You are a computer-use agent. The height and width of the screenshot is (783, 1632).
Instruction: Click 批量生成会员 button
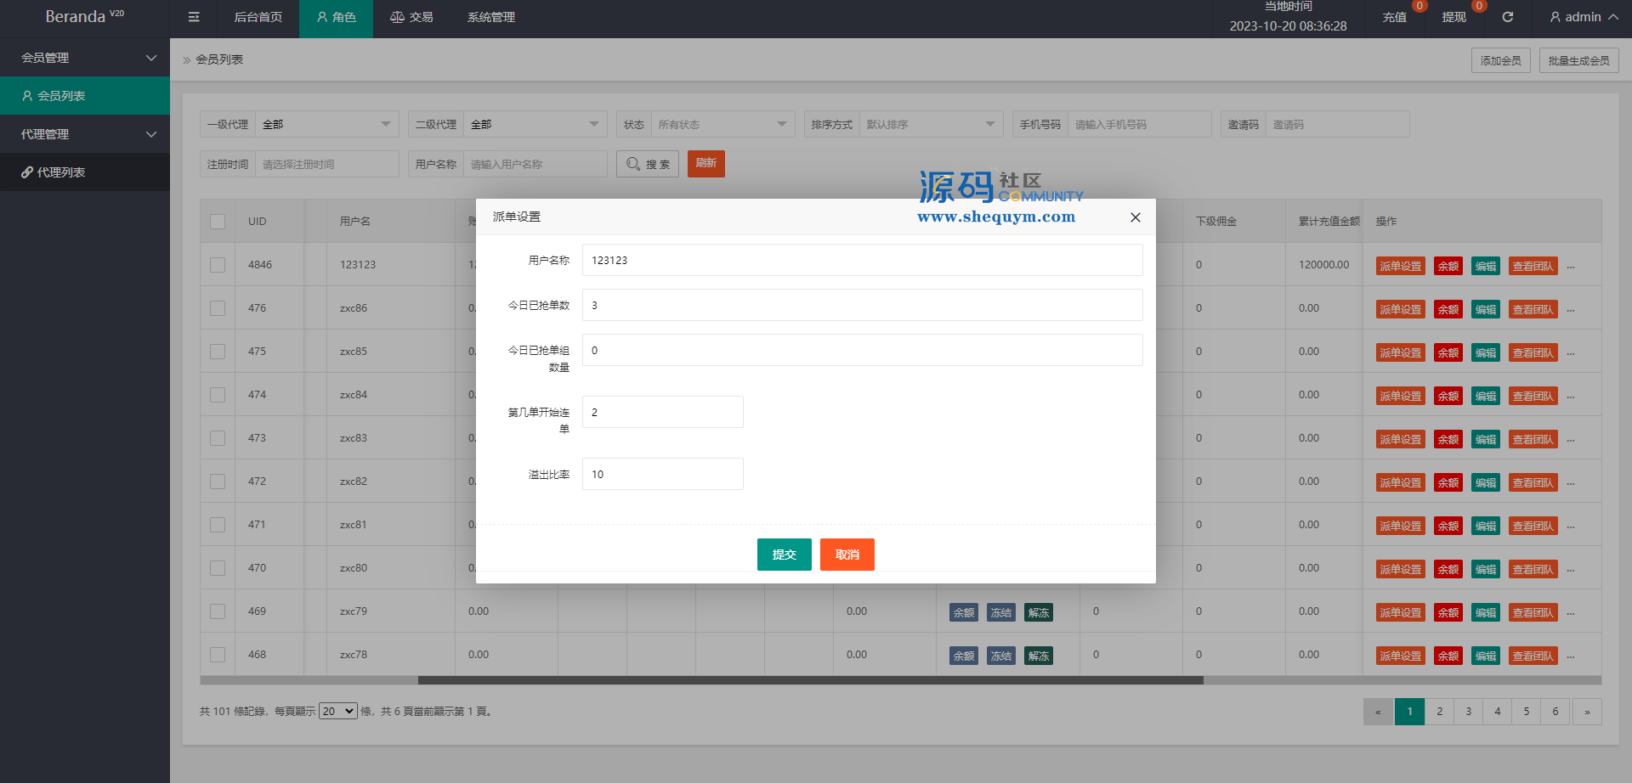point(1579,60)
